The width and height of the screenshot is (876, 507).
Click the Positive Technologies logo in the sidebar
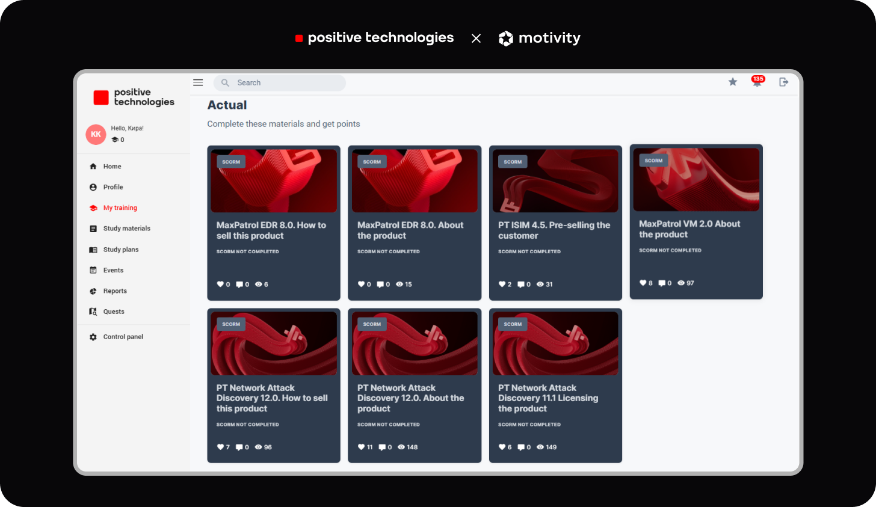pyautogui.click(x=134, y=97)
